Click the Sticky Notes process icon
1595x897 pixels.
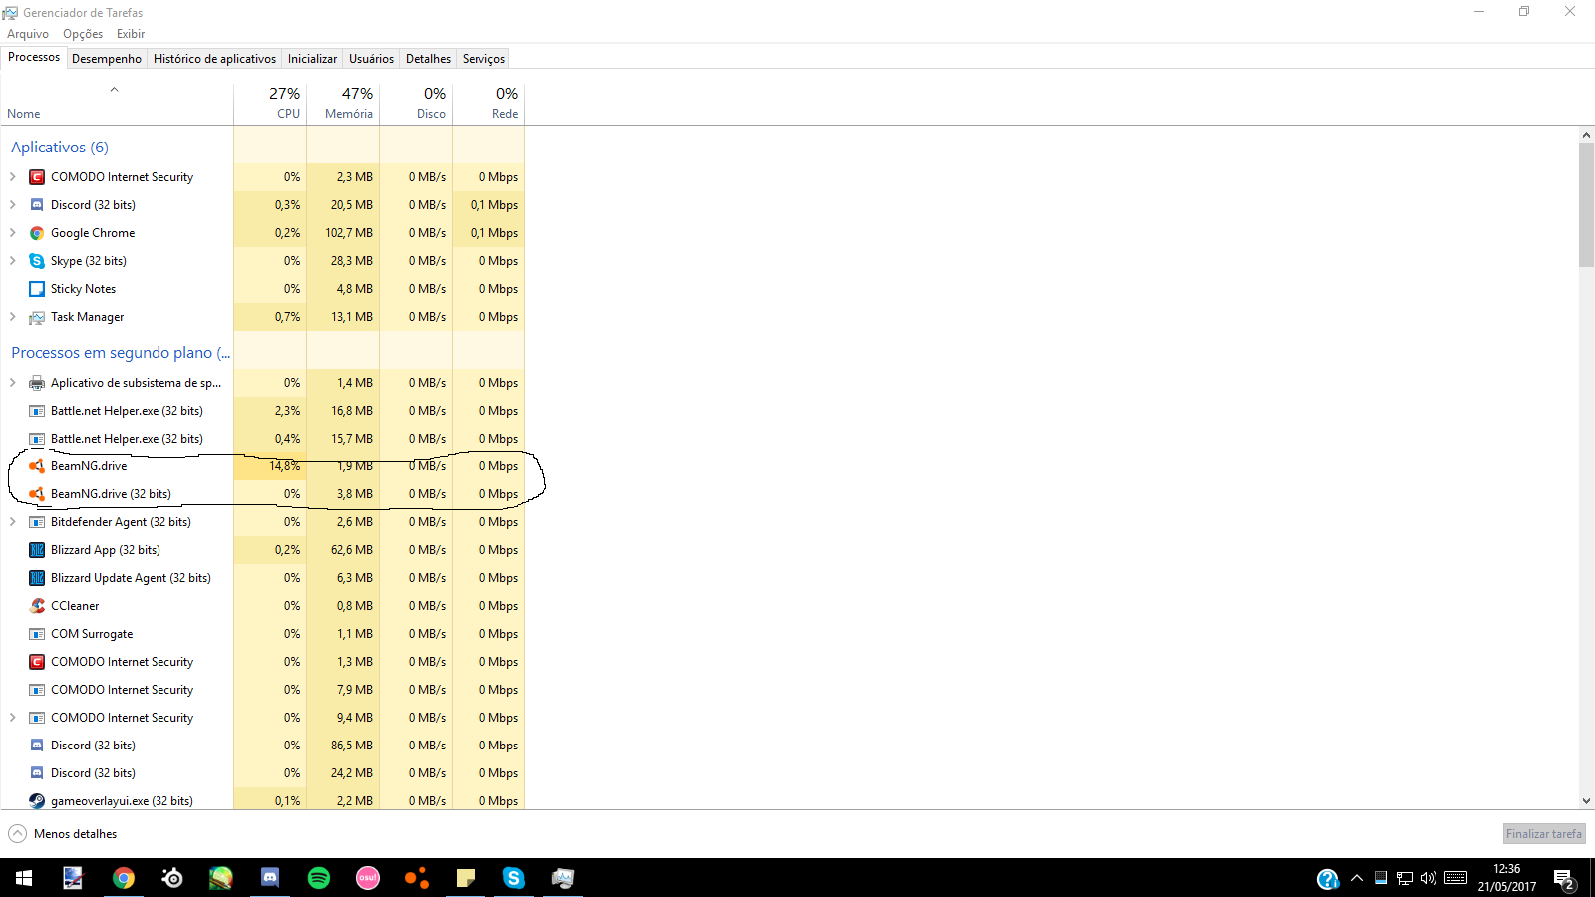37,289
